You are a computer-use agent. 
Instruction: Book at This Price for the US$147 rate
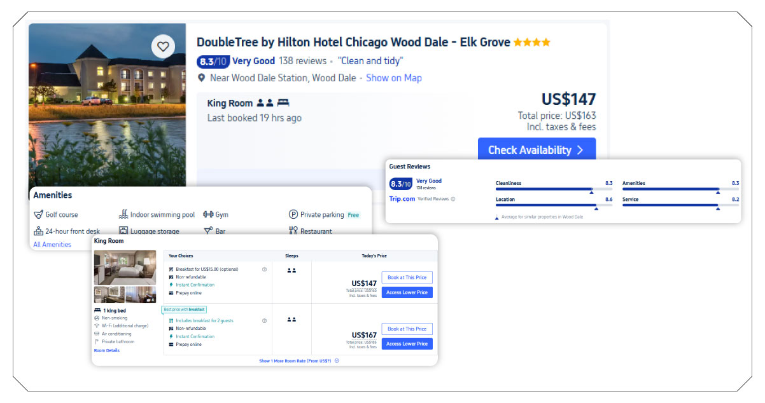coord(407,278)
